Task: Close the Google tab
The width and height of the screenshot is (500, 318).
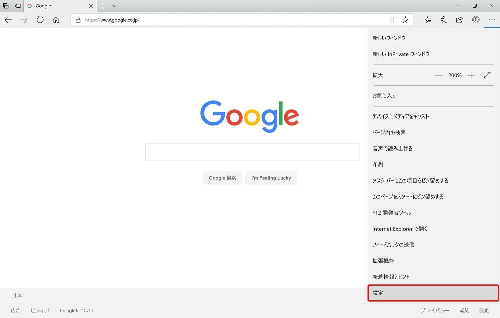Action: pos(91,6)
